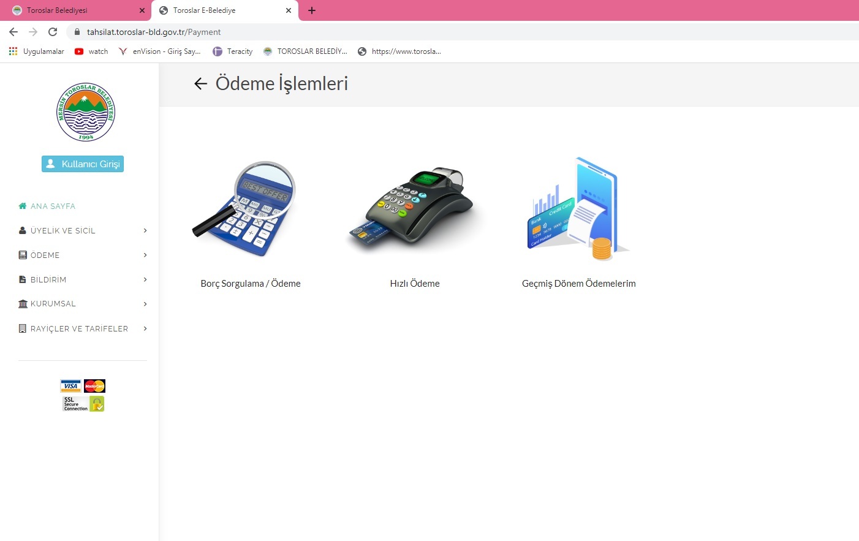
Task: Expand the Üyelik ve Sicil menu
Action: (x=83, y=230)
